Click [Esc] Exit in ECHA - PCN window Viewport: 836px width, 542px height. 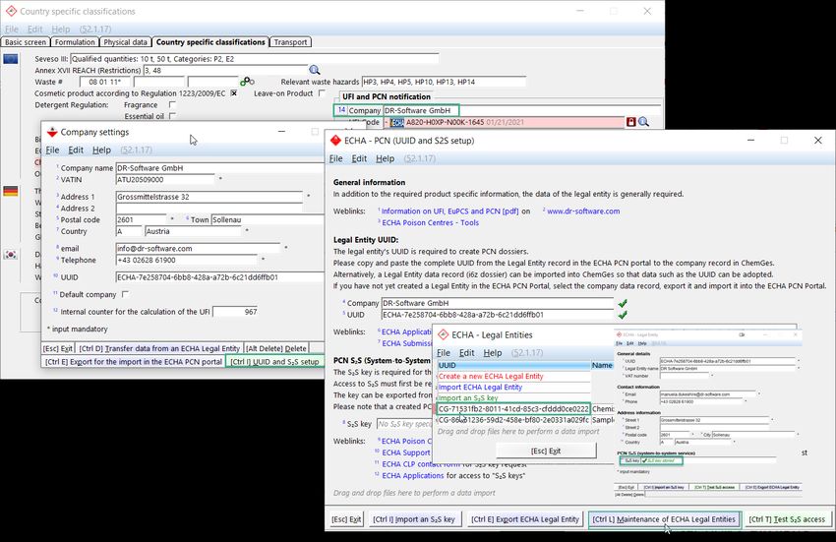[346, 519]
